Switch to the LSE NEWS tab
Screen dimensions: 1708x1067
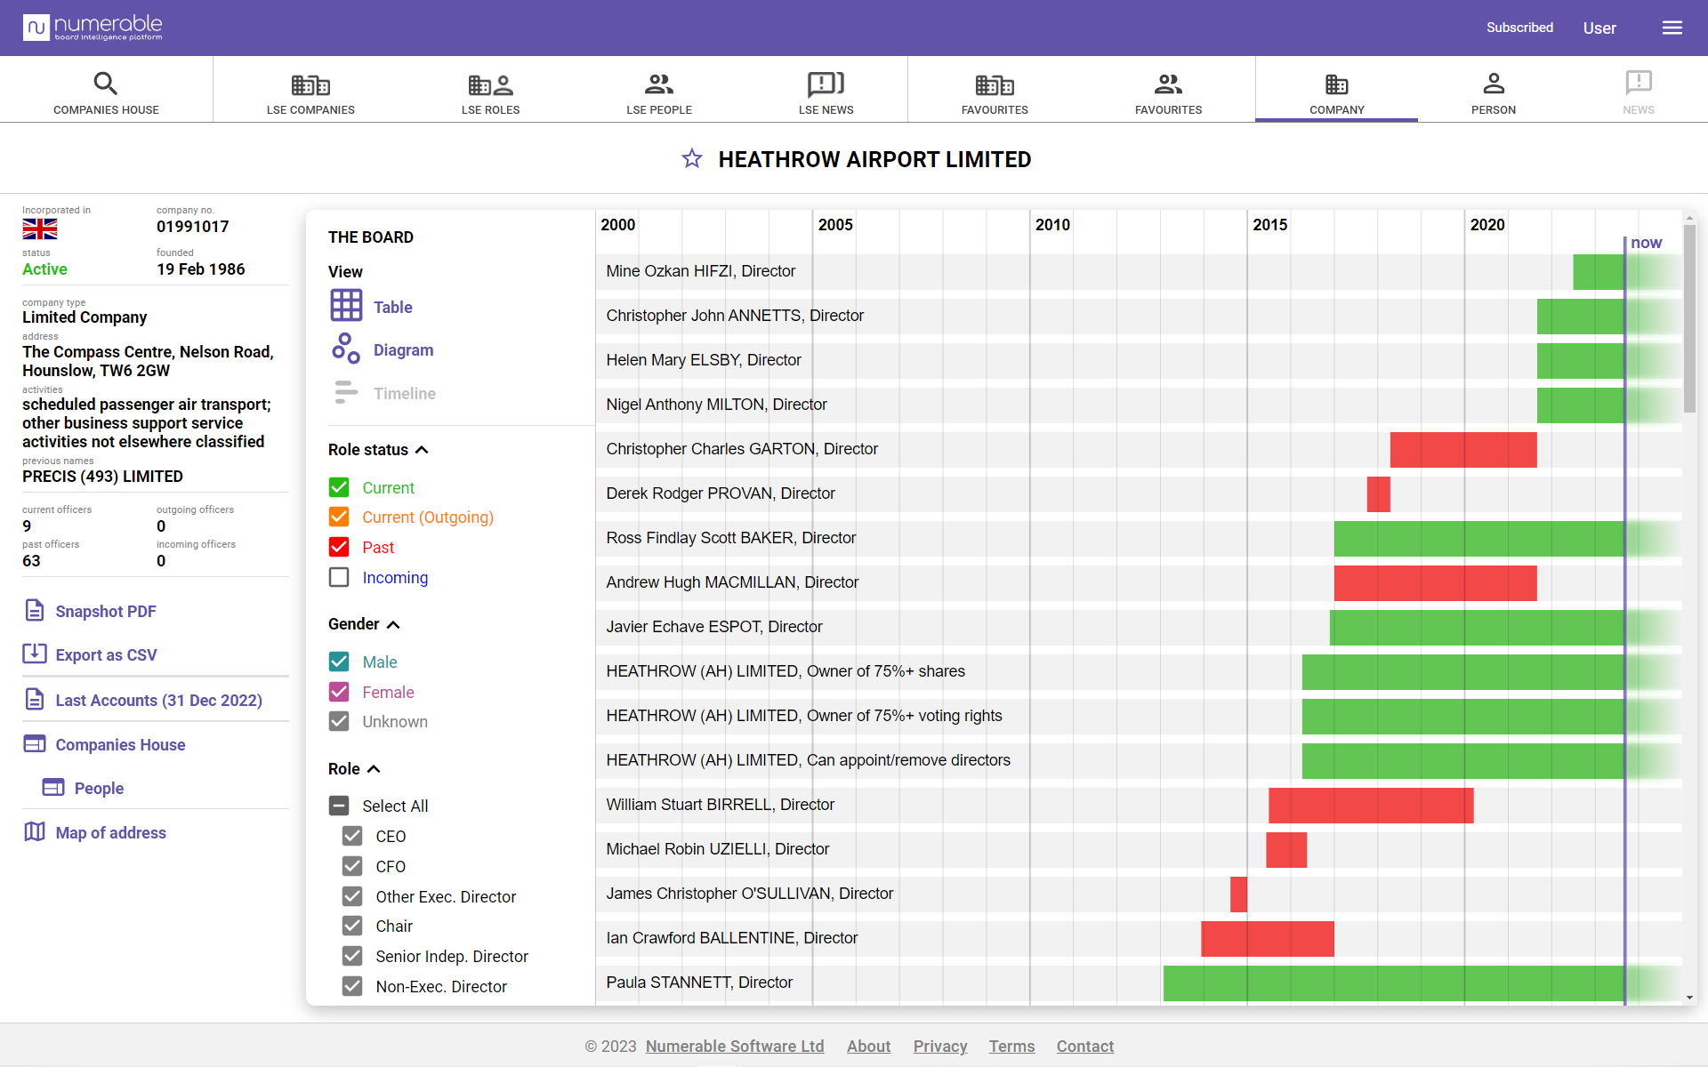(826, 90)
